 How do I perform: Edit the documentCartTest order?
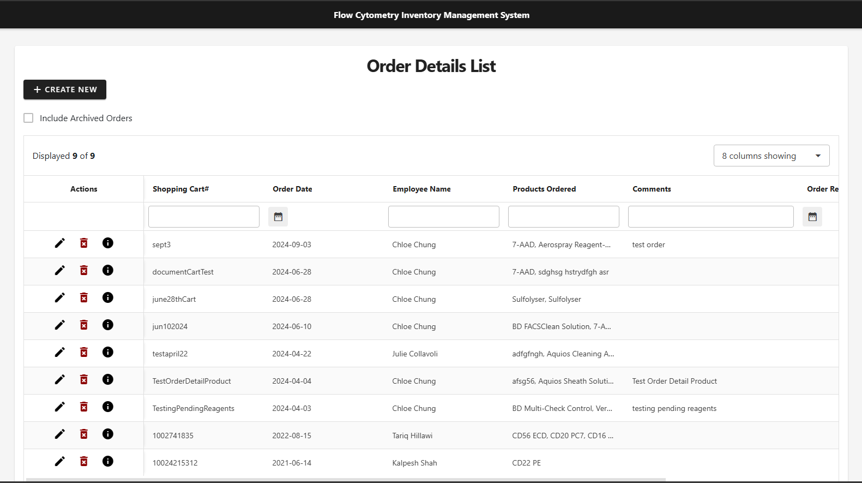[x=60, y=270]
